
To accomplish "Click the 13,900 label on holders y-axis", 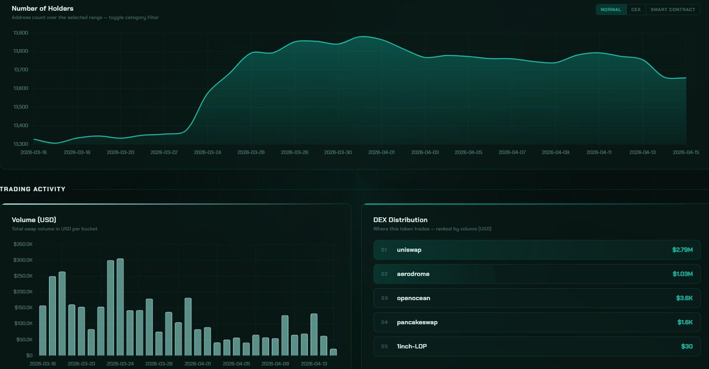I will click(20, 32).
